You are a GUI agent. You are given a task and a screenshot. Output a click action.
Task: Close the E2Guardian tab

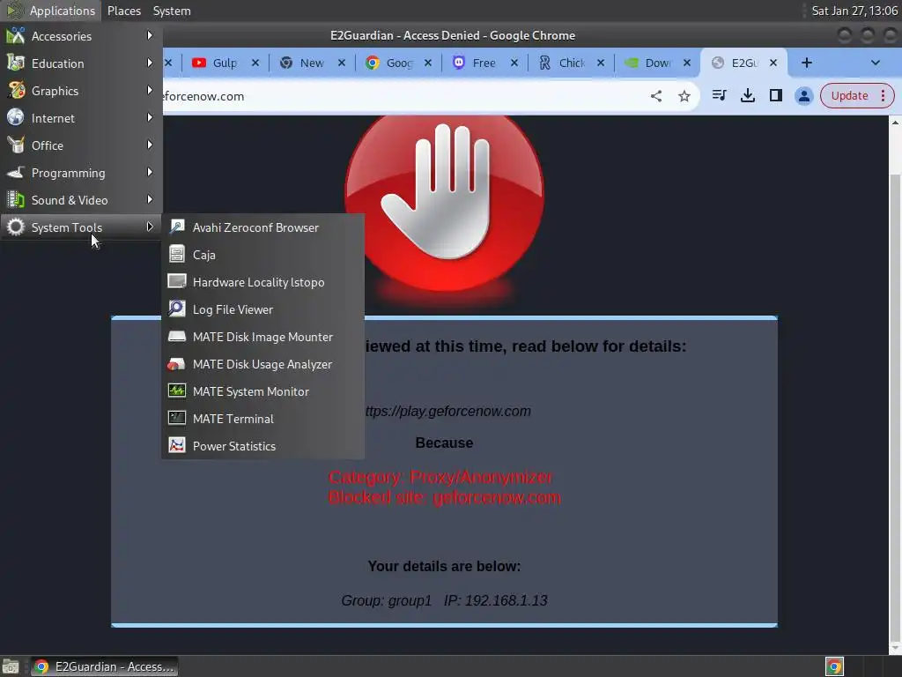pos(773,63)
